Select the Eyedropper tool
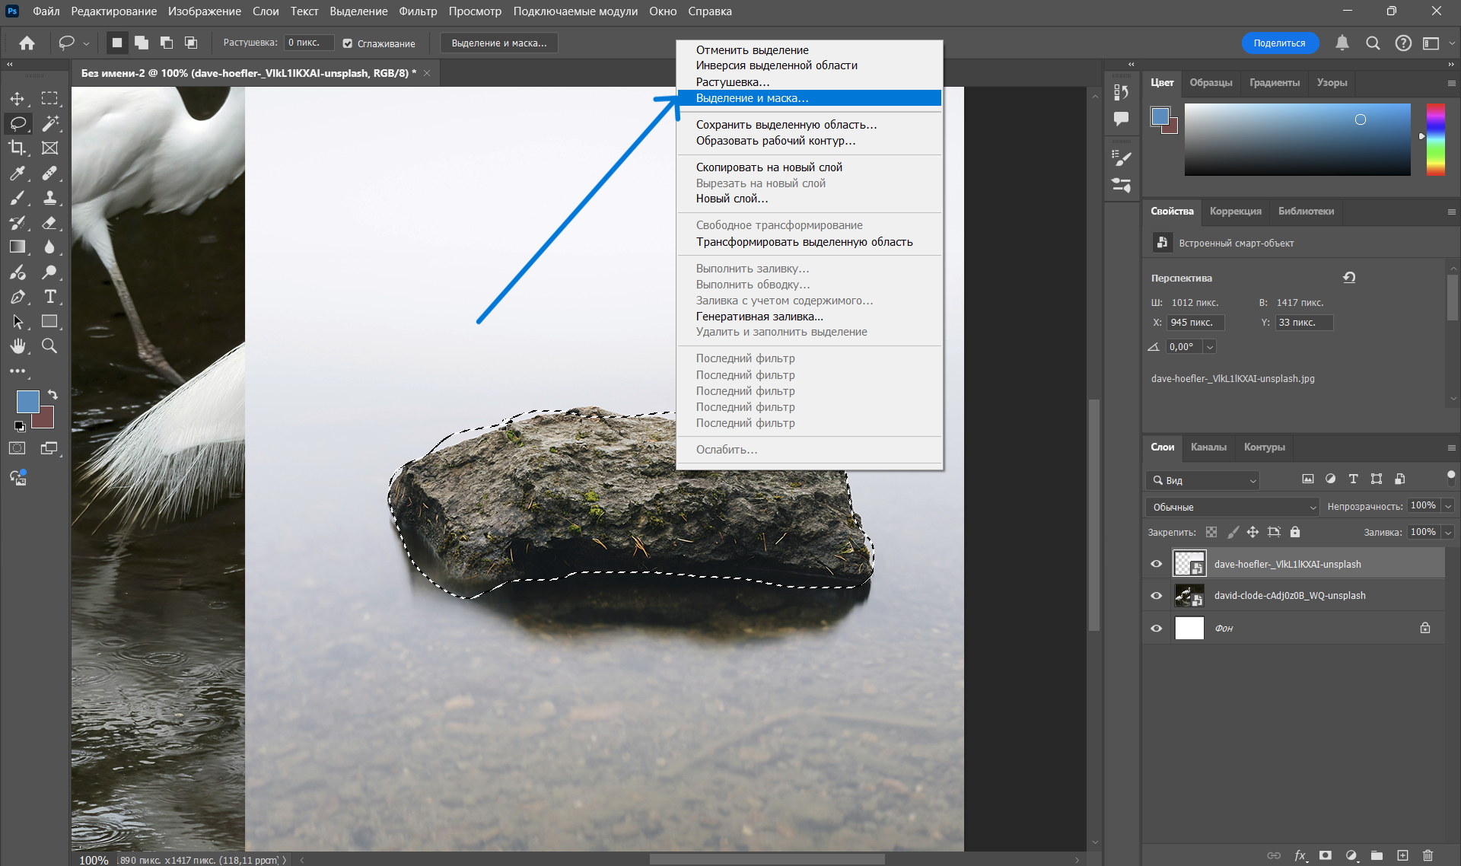The image size is (1461, 866). [18, 174]
